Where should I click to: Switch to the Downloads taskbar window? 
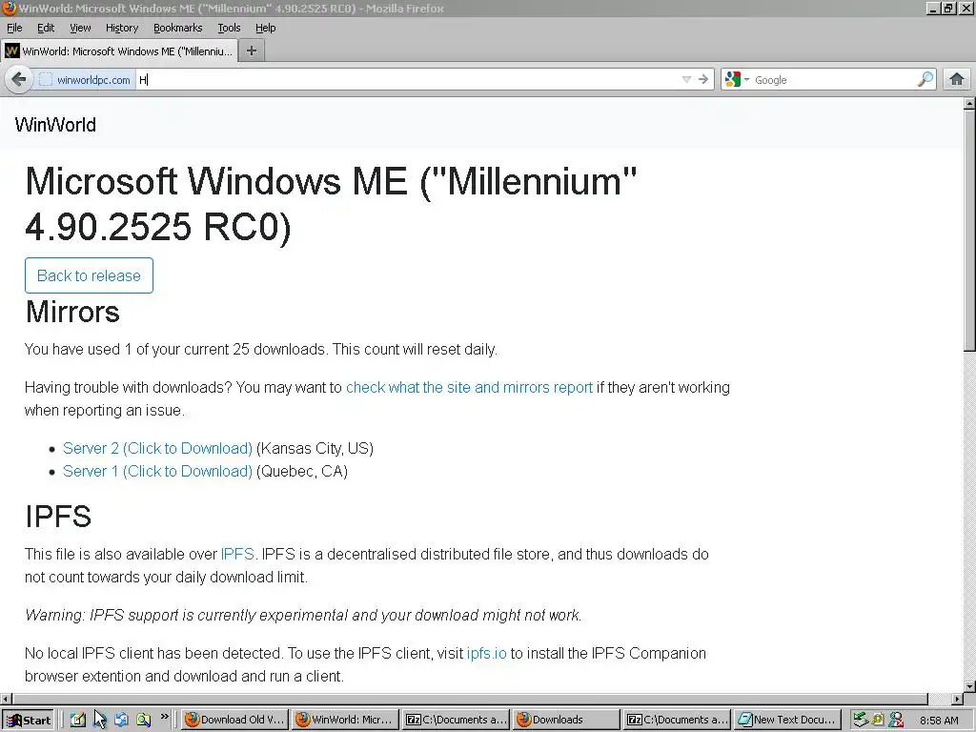point(566,720)
